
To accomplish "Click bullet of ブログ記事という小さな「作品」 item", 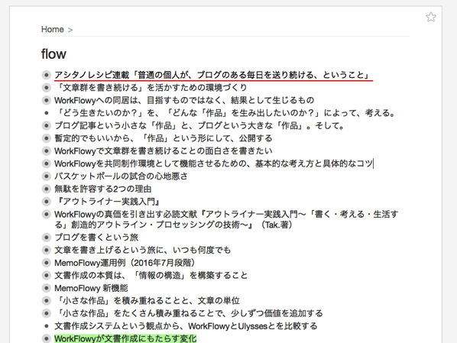I will (x=47, y=125).
